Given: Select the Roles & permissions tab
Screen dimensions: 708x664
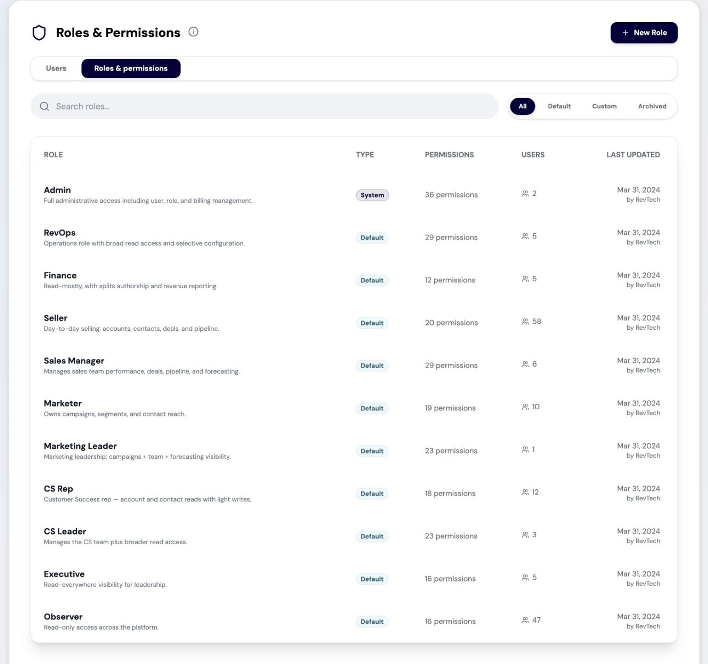Looking at the screenshot, I should tap(131, 68).
